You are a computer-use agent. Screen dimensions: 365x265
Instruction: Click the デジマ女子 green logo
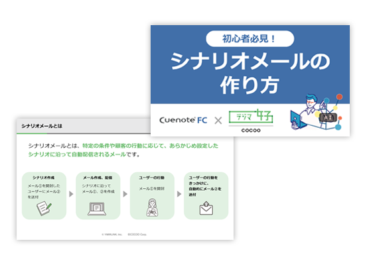(x=251, y=116)
